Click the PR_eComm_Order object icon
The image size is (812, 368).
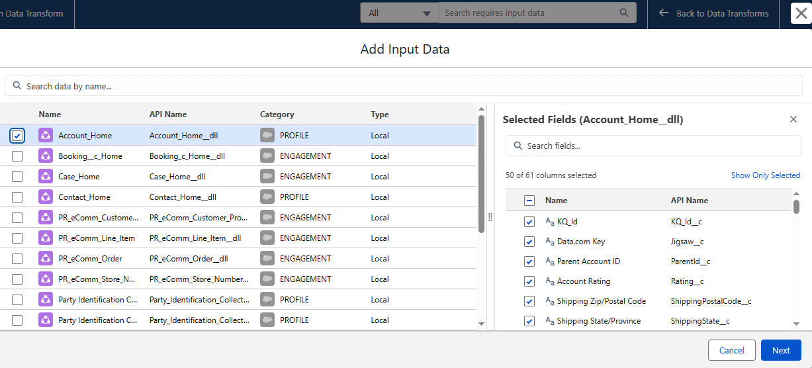(45, 259)
